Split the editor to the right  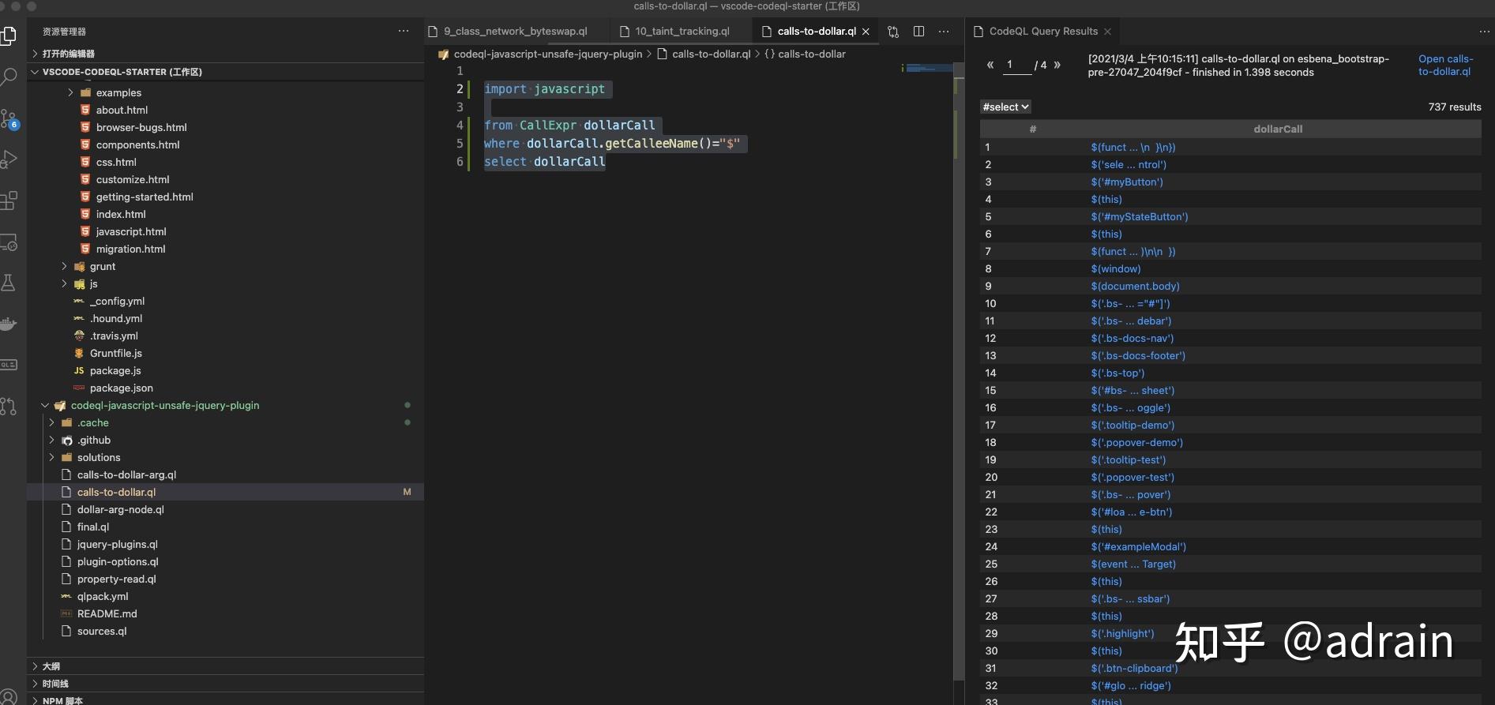pos(918,32)
